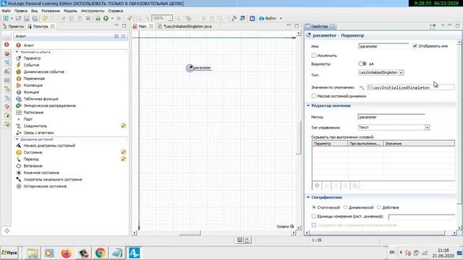Screen dimensions: 463x260
Task: Select the Состояние palette element
Action: click(x=33, y=152)
